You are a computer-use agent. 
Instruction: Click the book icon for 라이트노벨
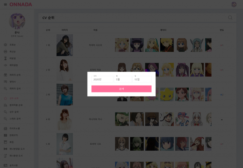(x=5, y=128)
